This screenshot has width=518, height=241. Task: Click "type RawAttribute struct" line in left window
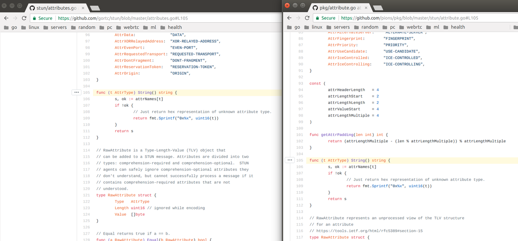coord(126,195)
